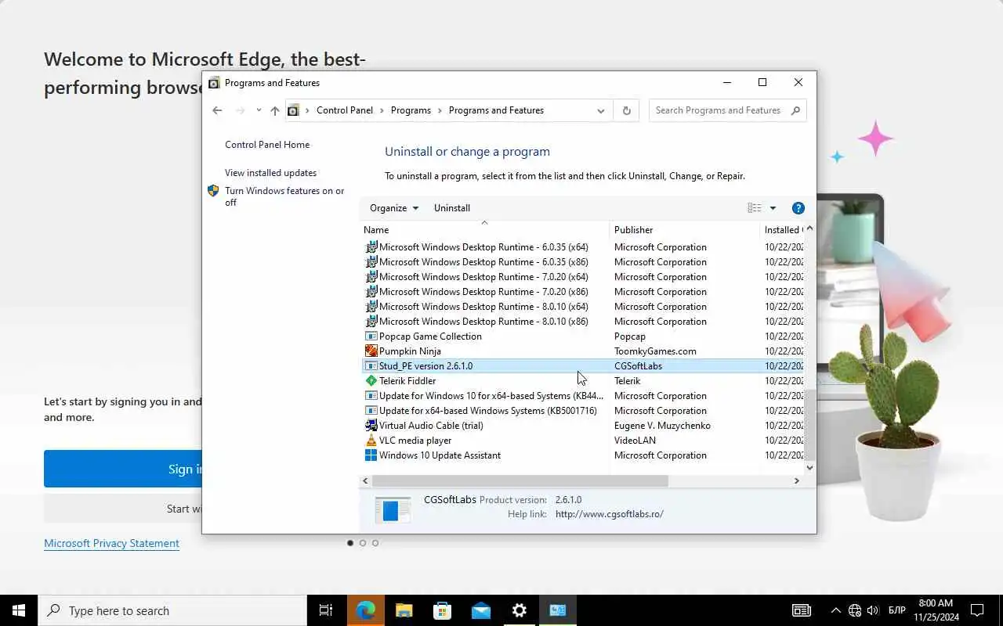Image resolution: width=1003 pixels, height=626 pixels.
Task: Open Turn Windows features on or off
Action: click(x=284, y=196)
